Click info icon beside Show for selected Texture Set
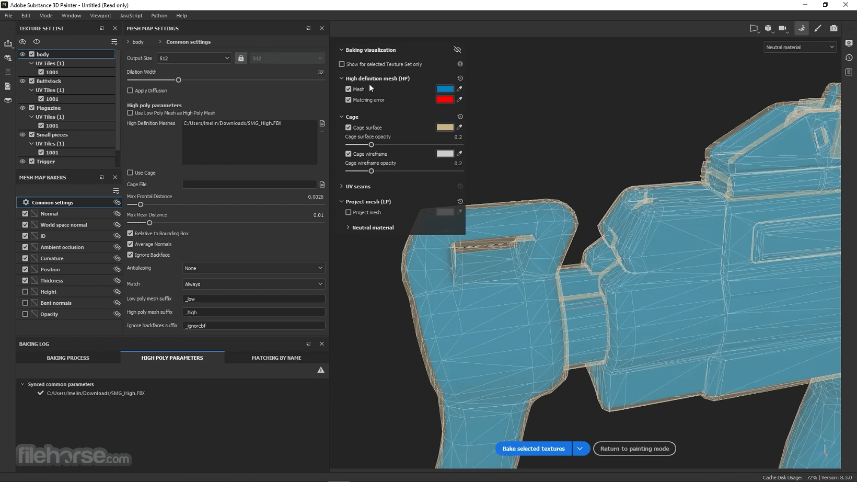 [x=460, y=64]
